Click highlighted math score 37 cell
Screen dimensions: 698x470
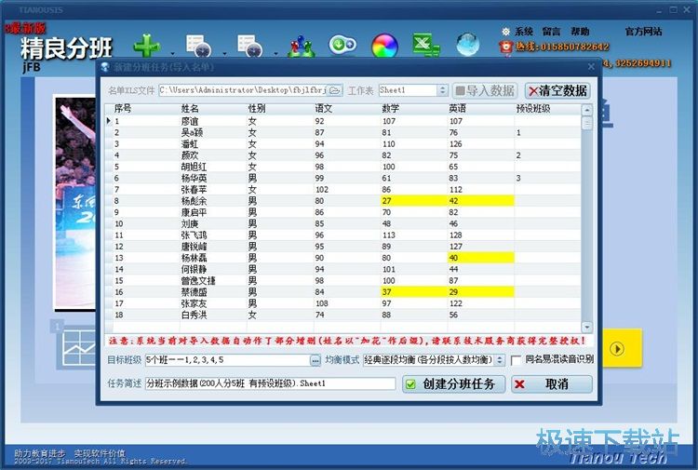[x=414, y=292]
